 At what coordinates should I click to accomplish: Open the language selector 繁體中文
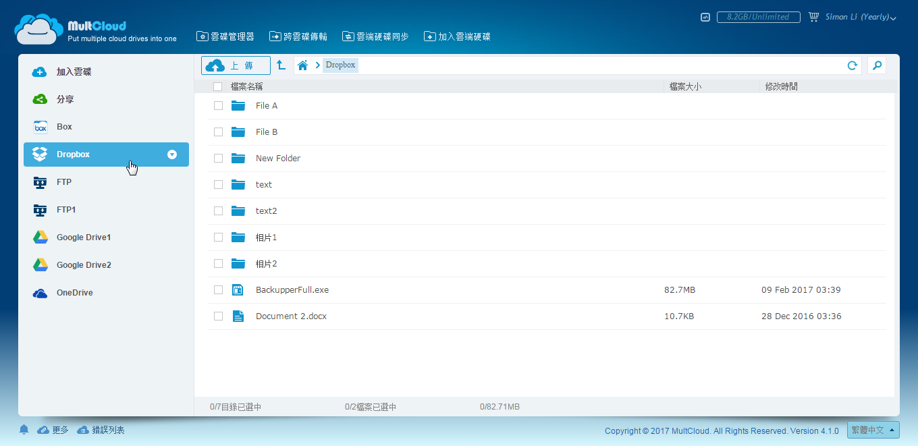[873, 430]
